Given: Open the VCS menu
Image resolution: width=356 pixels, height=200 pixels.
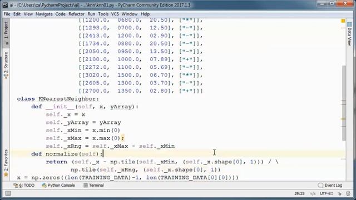Looking at the screenshot, I should click(x=115, y=14).
